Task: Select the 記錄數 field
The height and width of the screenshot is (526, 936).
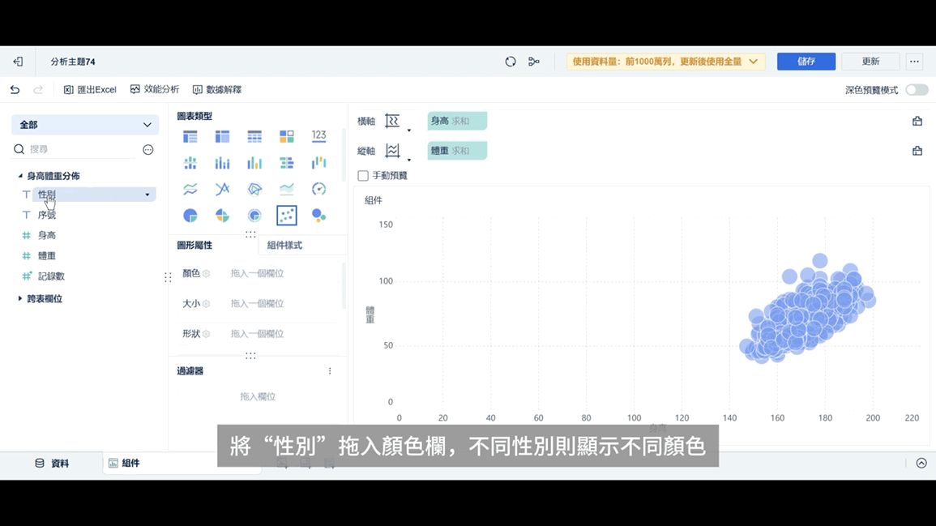Action: (51, 276)
